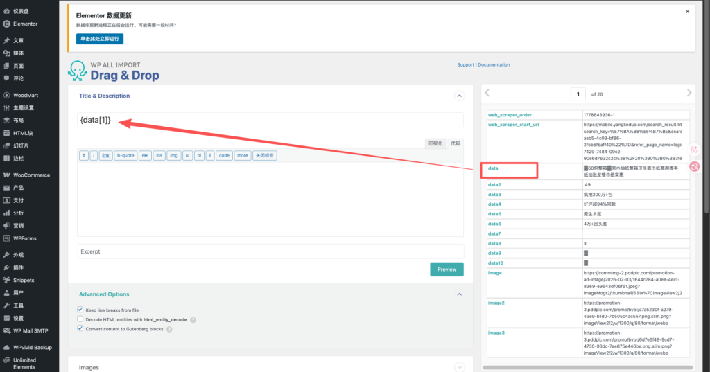Click the WP Mail SMTP envelope icon
This screenshot has height=372, width=710.
pyautogui.click(x=6, y=331)
